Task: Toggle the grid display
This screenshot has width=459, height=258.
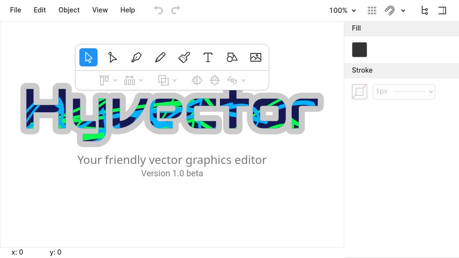Action: [x=372, y=11]
